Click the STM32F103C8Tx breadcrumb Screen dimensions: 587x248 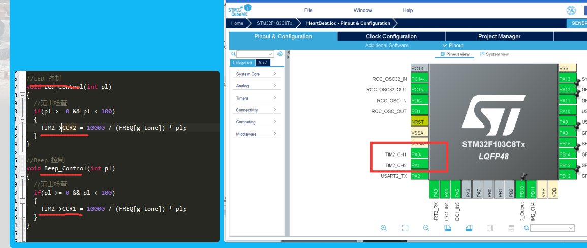tap(274, 23)
